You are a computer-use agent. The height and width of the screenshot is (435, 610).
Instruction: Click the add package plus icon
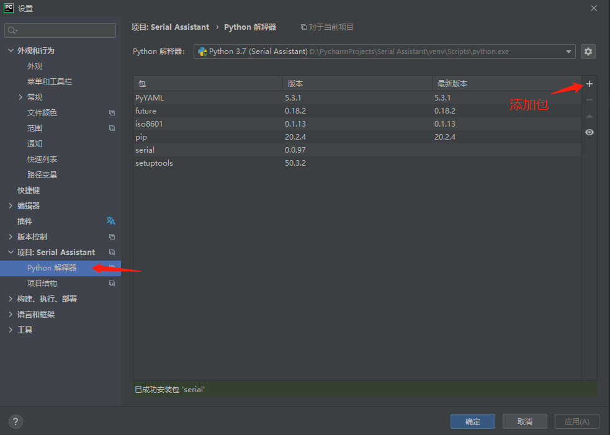(589, 83)
